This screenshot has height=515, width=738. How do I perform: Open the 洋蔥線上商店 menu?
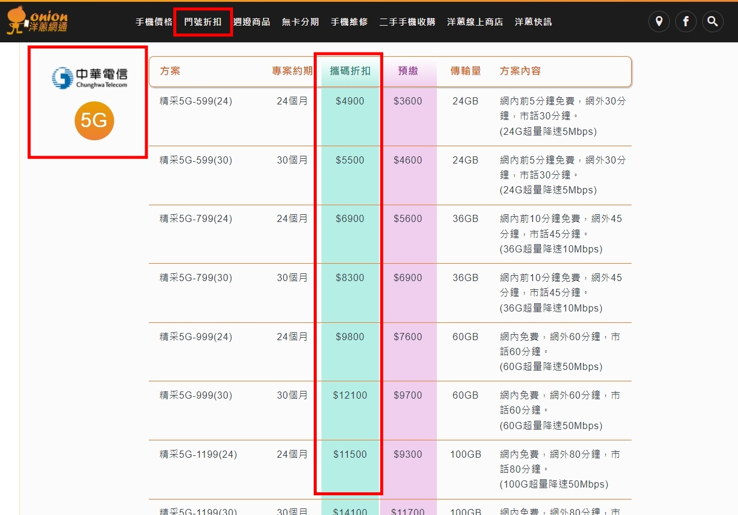475,22
